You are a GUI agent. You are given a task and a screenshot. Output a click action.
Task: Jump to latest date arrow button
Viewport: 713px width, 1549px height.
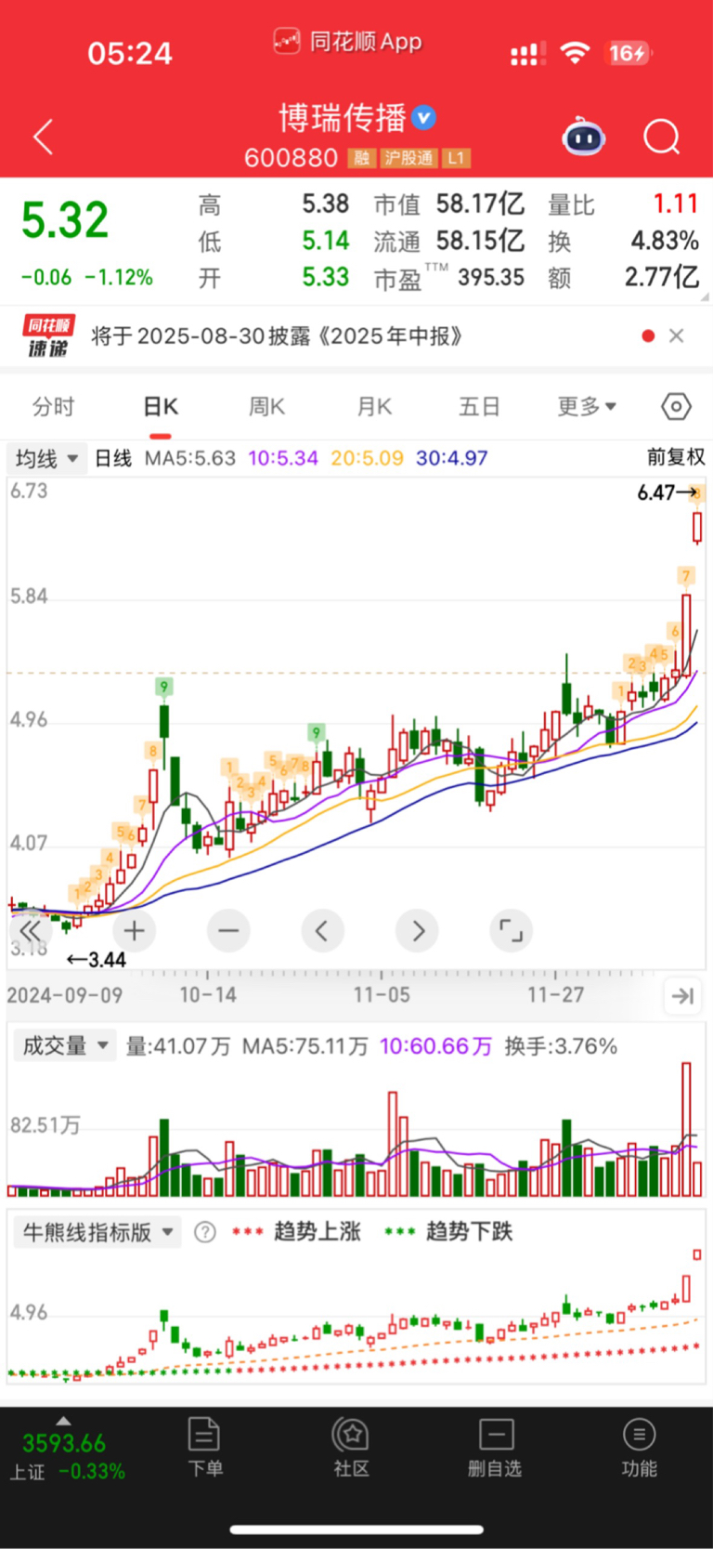(x=683, y=996)
